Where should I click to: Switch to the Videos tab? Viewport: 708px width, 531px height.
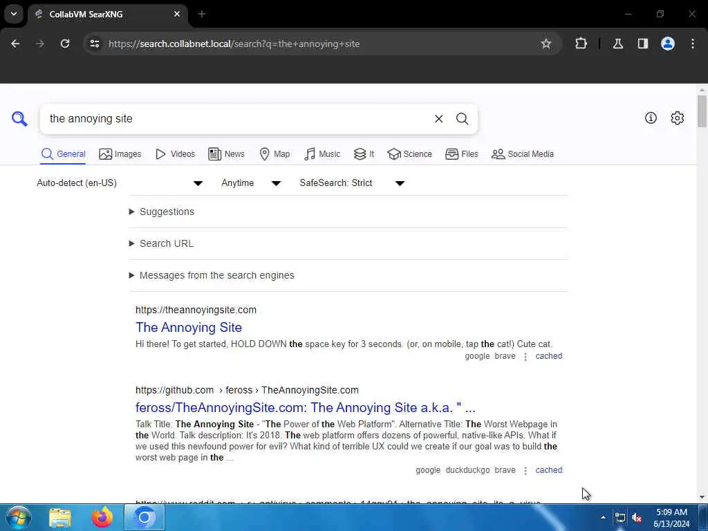(x=175, y=154)
